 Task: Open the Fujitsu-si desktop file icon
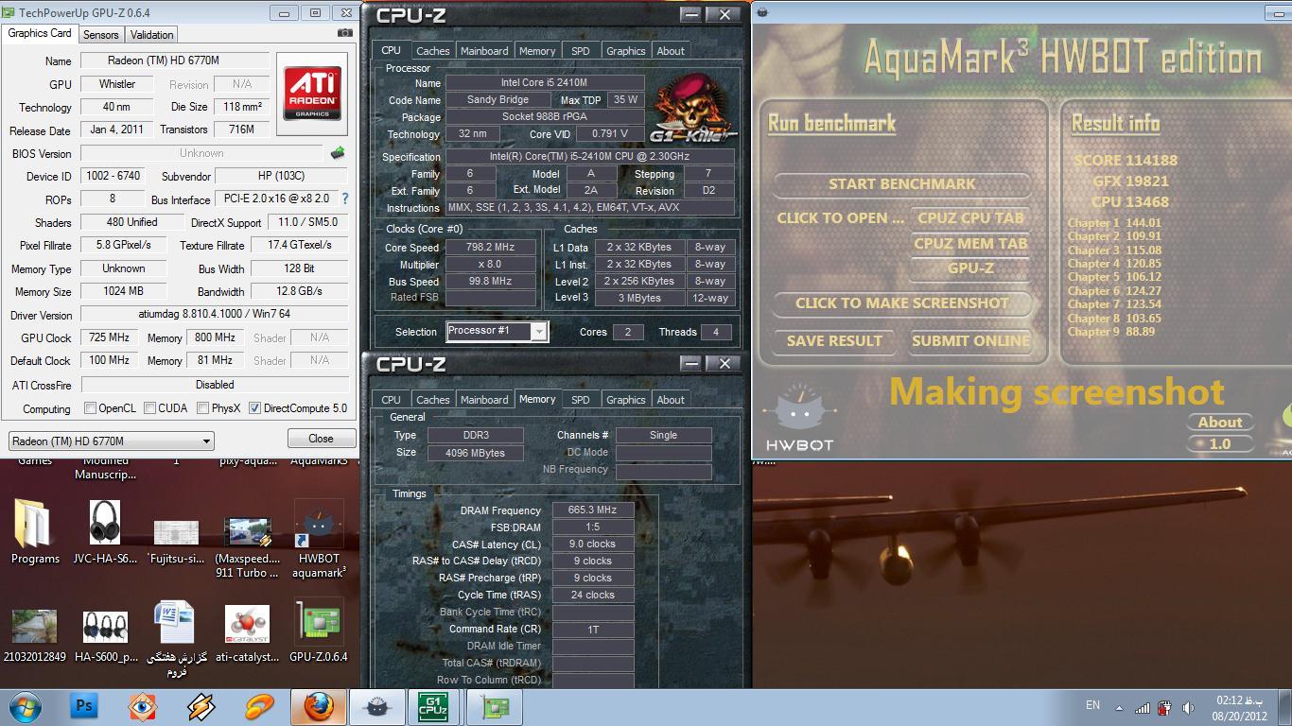click(176, 539)
